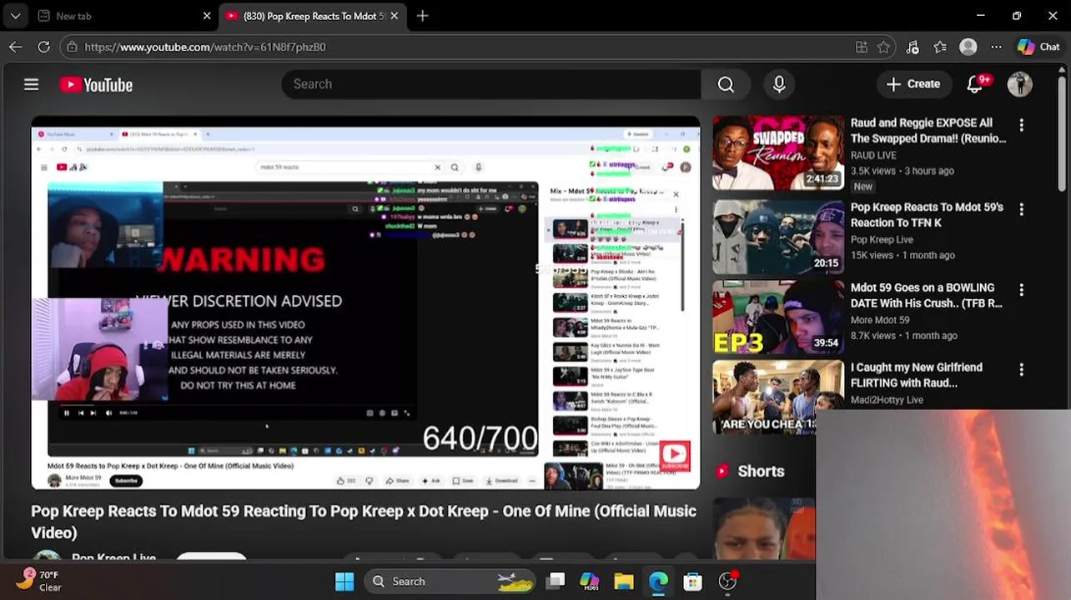Image resolution: width=1071 pixels, height=600 pixels.
Task: Open the BOWLING DATE video thumbnail
Action: coord(778,317)
